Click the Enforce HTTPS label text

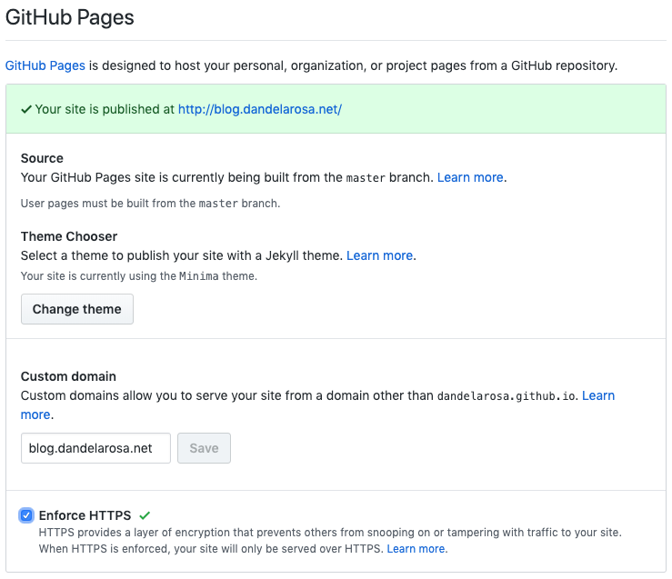point(85,515)
